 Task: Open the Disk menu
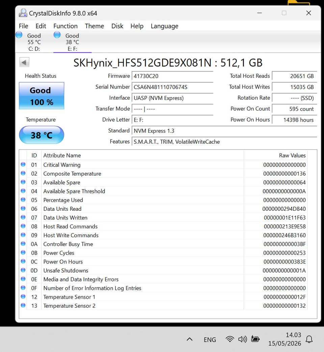(117, 26)
